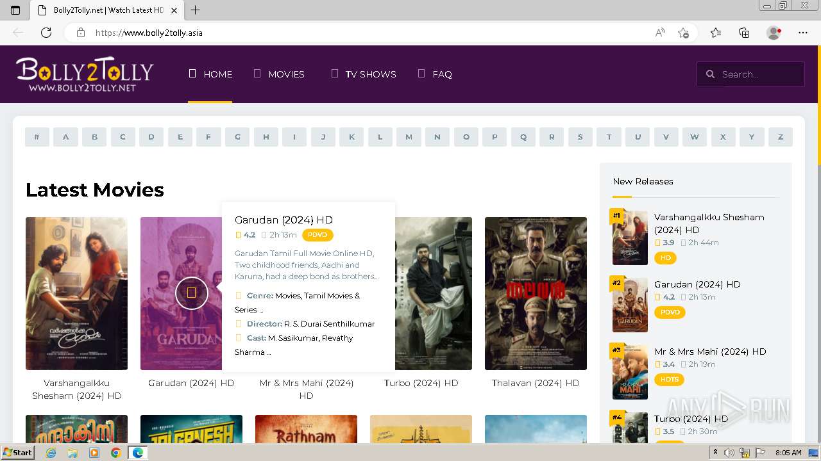
Task: Open the browser profile avatar
Action: [x=774, y=33]
